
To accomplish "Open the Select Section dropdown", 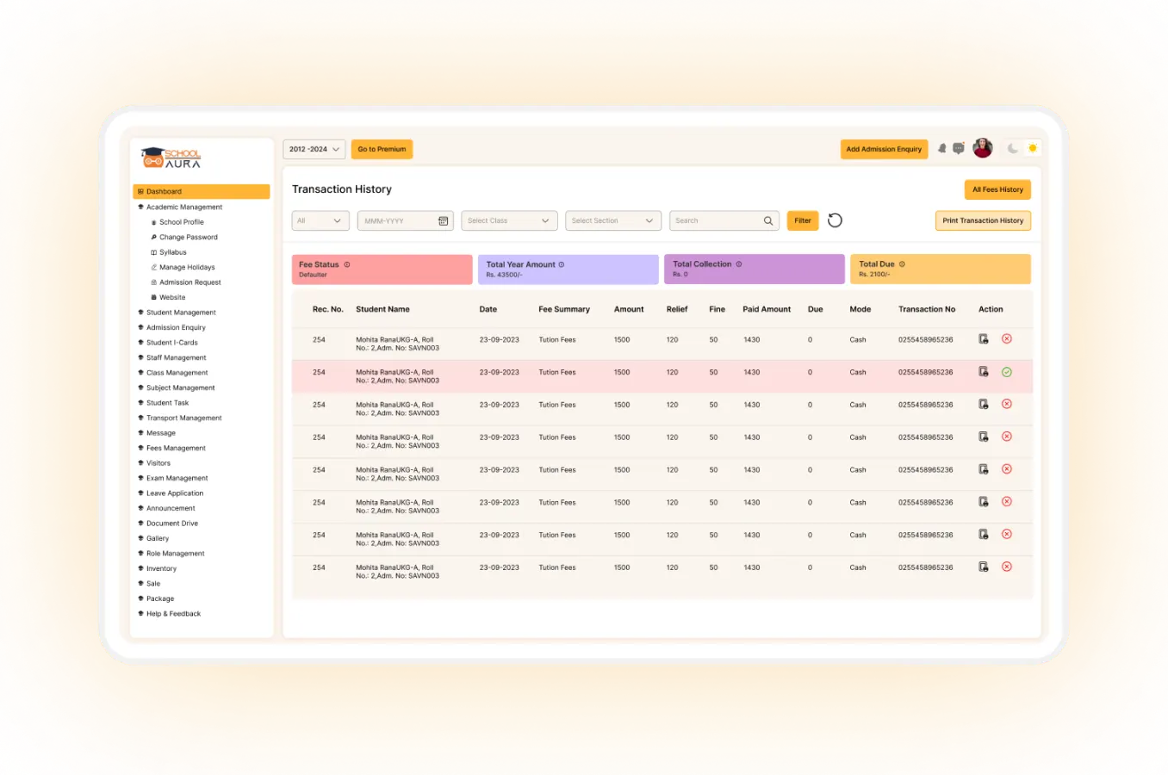I will (x=612, y=221).
